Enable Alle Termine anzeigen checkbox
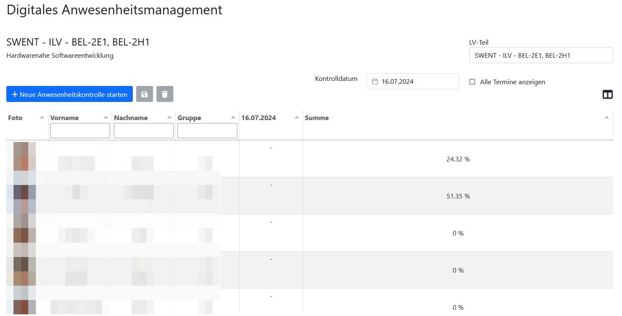 click(x=472, y=82)
